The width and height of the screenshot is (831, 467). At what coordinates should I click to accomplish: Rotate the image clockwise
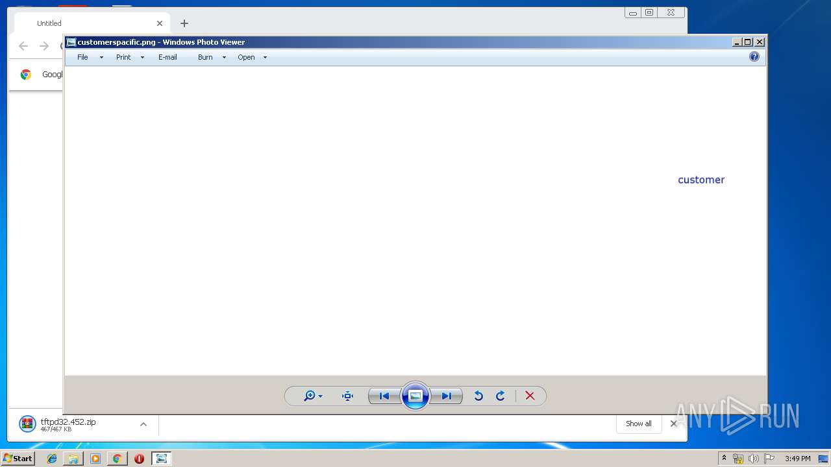(501, 396)
